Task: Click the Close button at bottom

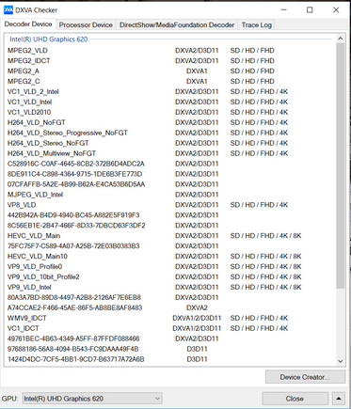Action: pos(295,399)
